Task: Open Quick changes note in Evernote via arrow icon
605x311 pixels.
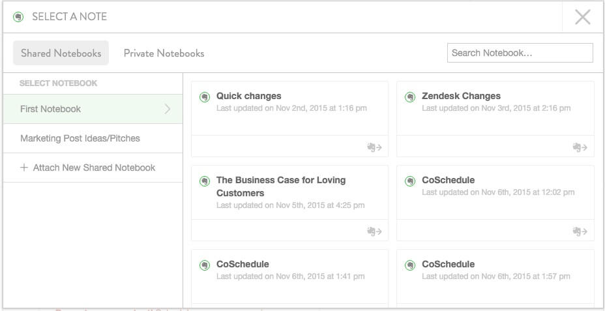Action: pos(374,147)
